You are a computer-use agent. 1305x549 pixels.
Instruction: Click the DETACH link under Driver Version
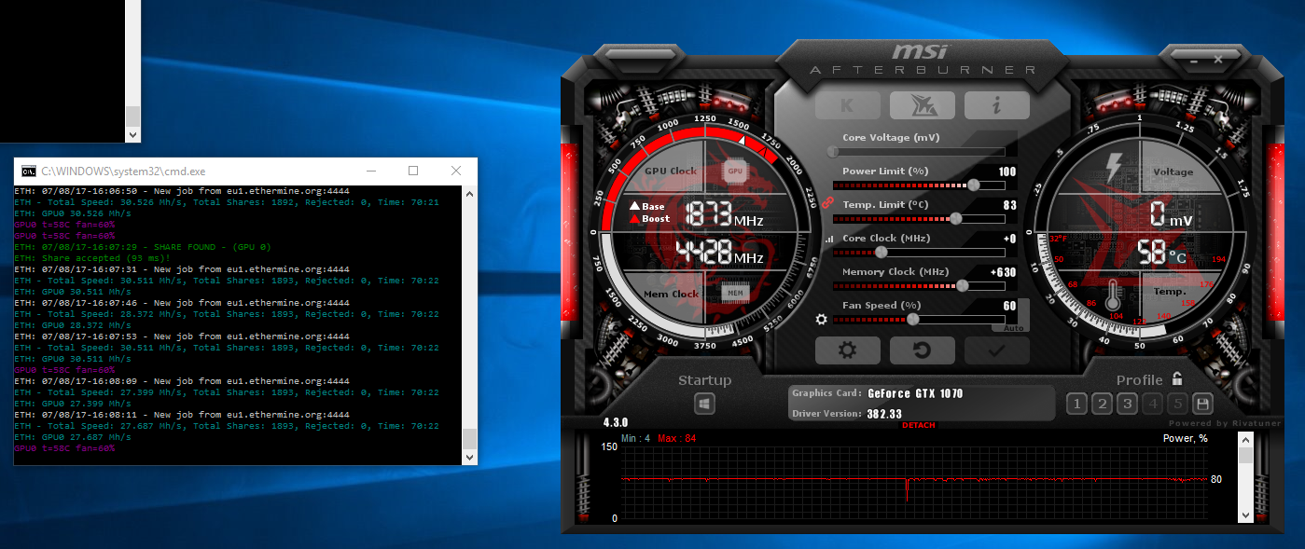click(918, 426)
